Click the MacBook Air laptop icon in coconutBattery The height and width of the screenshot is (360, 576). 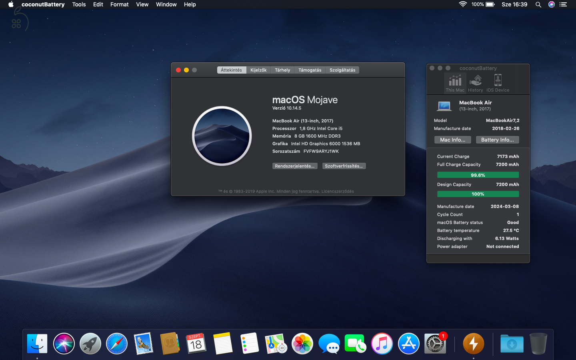[444, 106]
